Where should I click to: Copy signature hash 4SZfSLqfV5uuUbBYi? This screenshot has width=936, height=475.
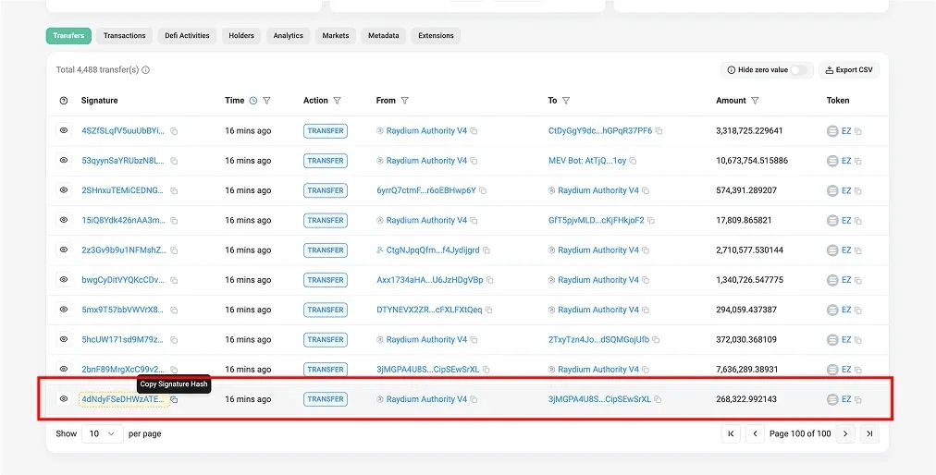point(174,131)
